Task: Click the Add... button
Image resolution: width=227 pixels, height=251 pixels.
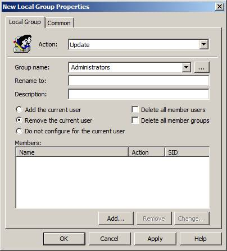Action: [x=116, y=219]
